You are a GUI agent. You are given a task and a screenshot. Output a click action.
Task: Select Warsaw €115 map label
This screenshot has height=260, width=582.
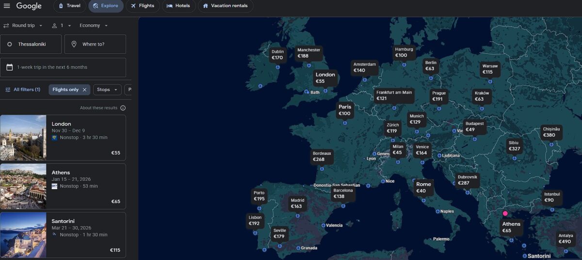490,69
